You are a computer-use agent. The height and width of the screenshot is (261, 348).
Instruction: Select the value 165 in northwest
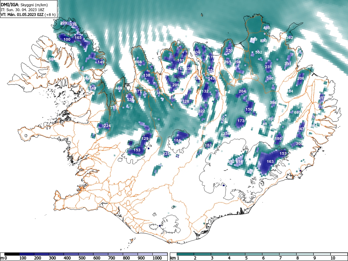click(78, 38)
